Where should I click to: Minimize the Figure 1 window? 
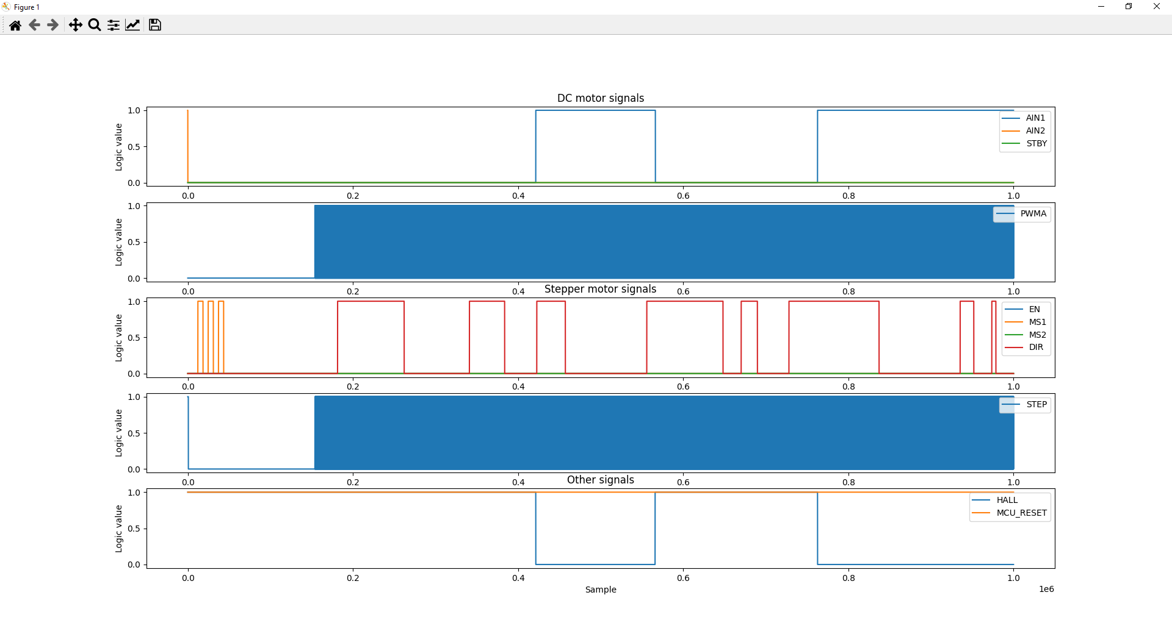coord(1101,7)
